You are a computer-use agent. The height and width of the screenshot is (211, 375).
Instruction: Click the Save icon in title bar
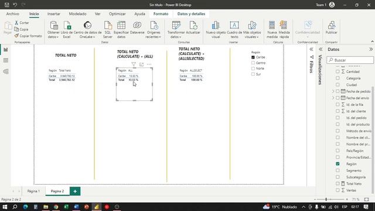pyautogui.click(x=6, y=5)
